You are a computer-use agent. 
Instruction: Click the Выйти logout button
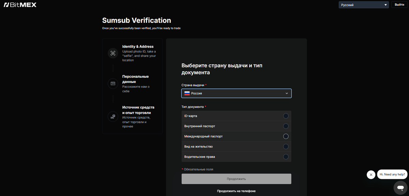click(x=399, y=5)
